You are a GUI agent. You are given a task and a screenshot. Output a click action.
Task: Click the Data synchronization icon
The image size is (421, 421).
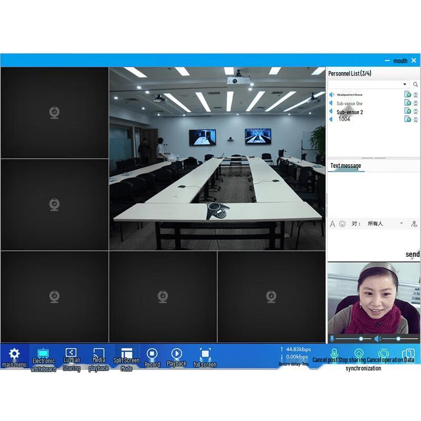pyautogui.click(x=408, y=353)
